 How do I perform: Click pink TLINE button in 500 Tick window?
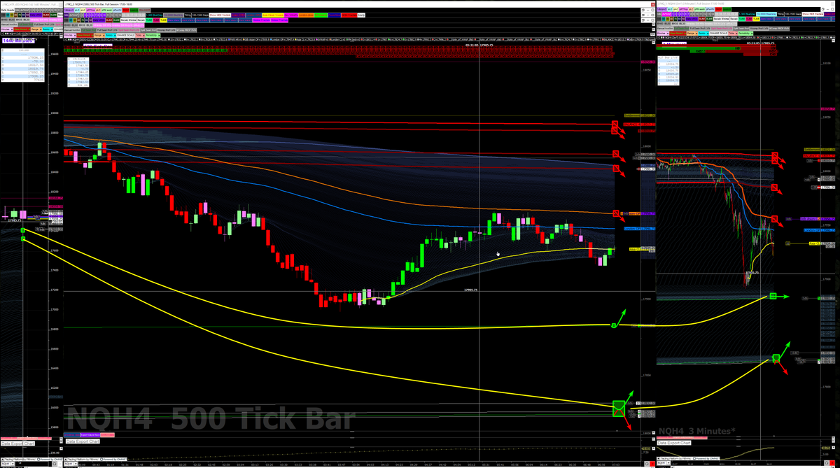click(156, 20)
